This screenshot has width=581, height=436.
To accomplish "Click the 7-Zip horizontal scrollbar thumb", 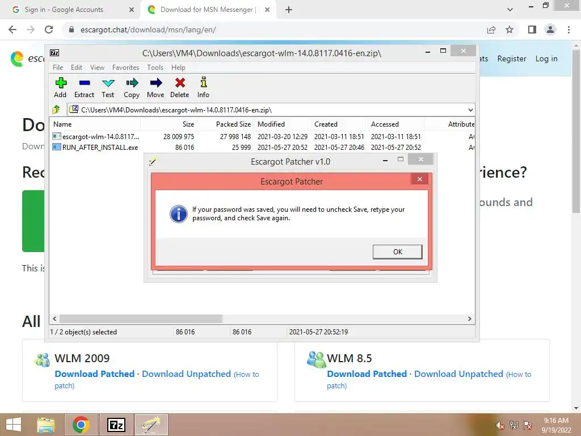I will click(x=141, y=318).
